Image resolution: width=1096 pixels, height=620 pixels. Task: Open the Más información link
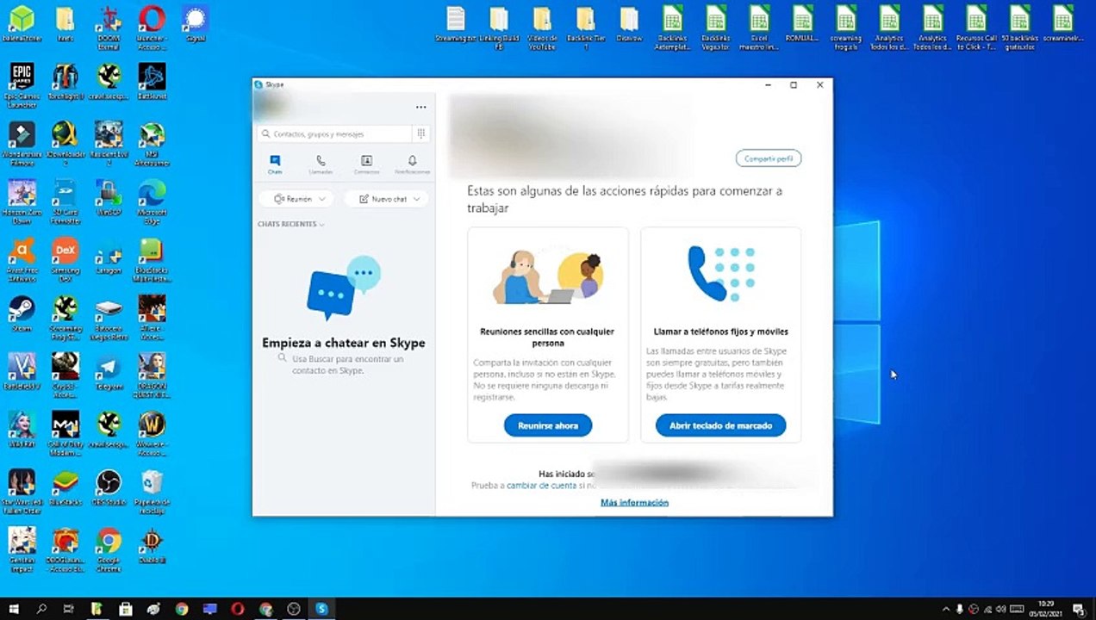pyautogui.click(x=634, y=502)
